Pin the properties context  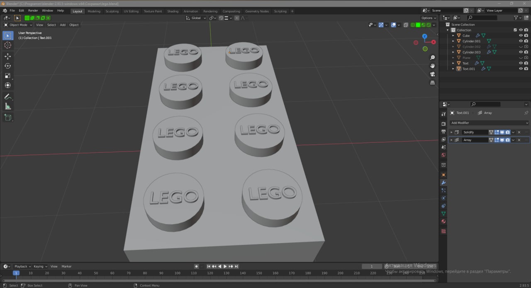(x=526, y=113)
